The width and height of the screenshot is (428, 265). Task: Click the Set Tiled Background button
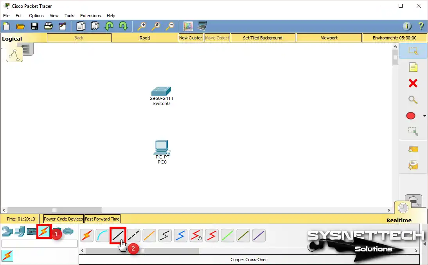tap(263, 38)
